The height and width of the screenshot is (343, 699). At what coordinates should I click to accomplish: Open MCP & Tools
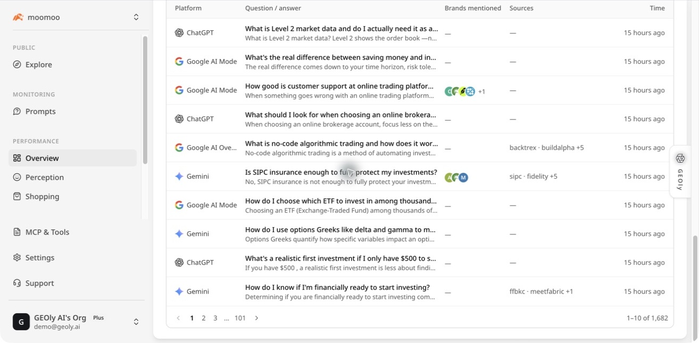[x=72, y=232]
